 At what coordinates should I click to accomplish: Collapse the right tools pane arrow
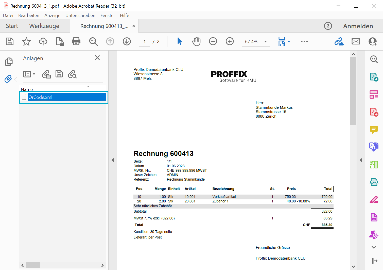(x=361, y=160)
